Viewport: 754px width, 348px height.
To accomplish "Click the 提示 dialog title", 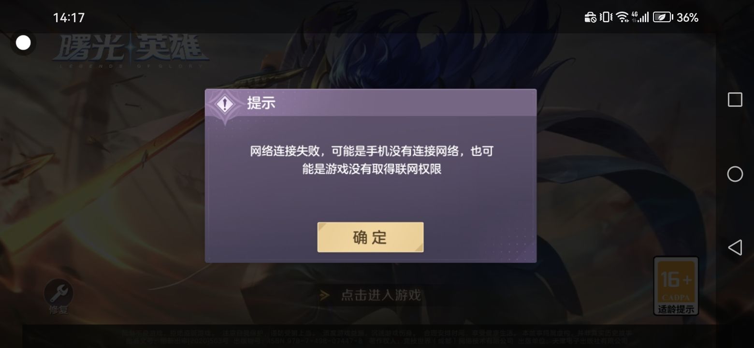I will coord(261,103).
